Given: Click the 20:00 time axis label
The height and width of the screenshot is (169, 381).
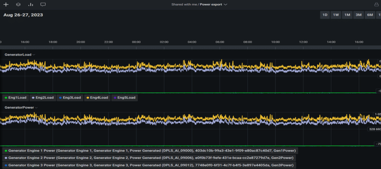Looking at the screenshot, I should pos(81,42).
